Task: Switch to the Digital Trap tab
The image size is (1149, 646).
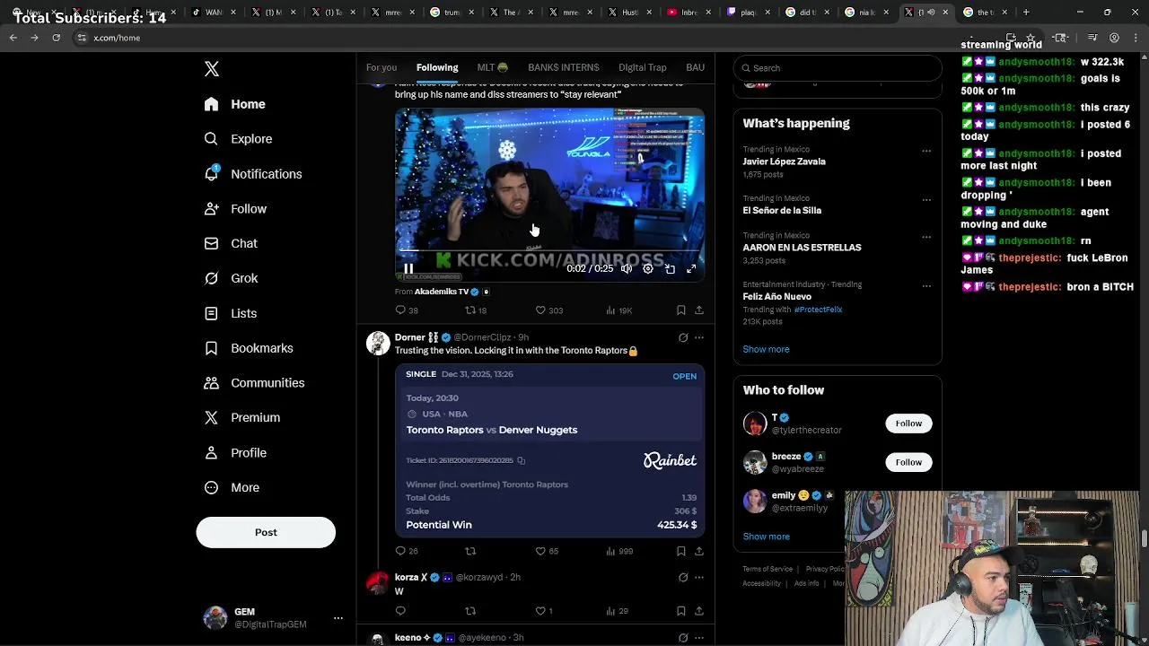Action: 643,67
